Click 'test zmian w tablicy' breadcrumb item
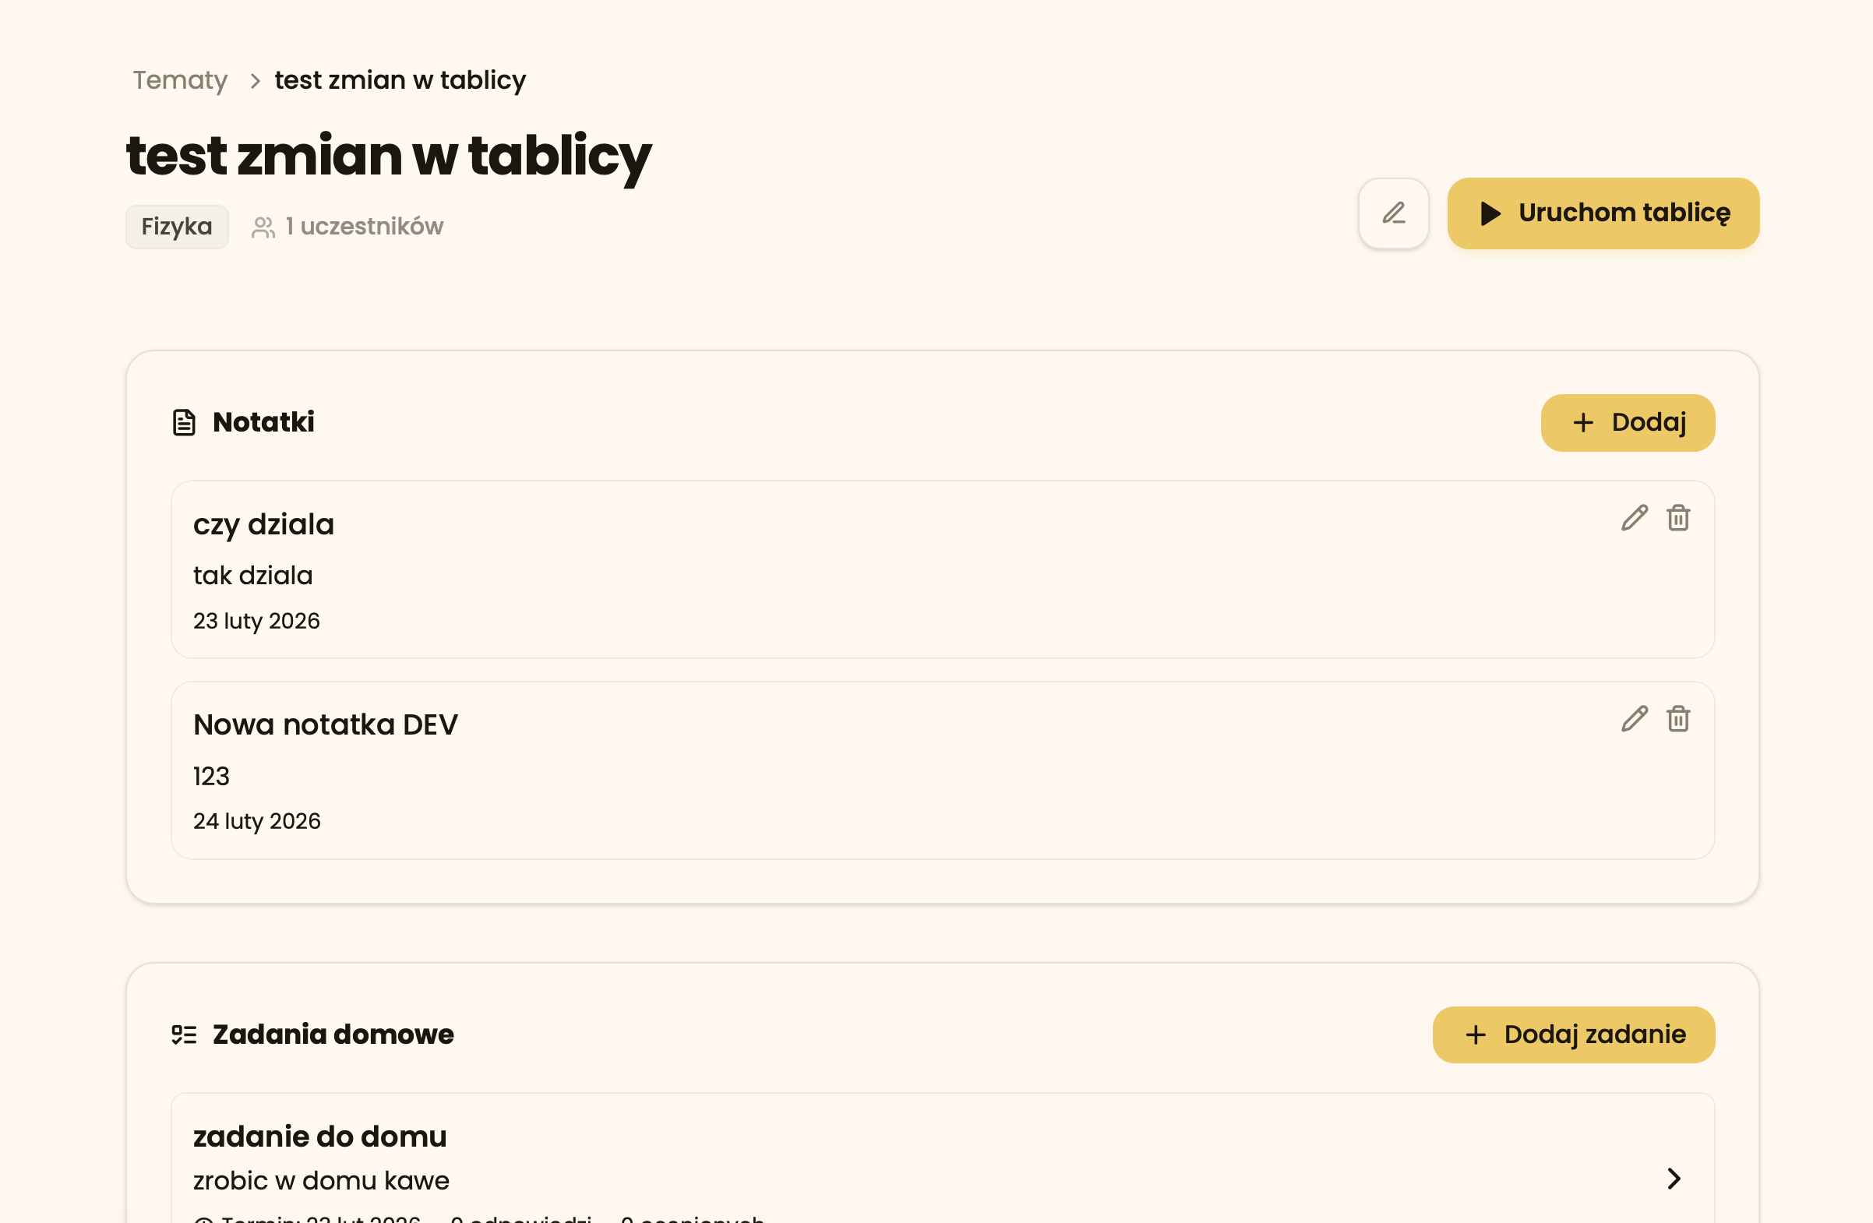Screen dimensions: 1873x1223 click(x=399, y=79)
